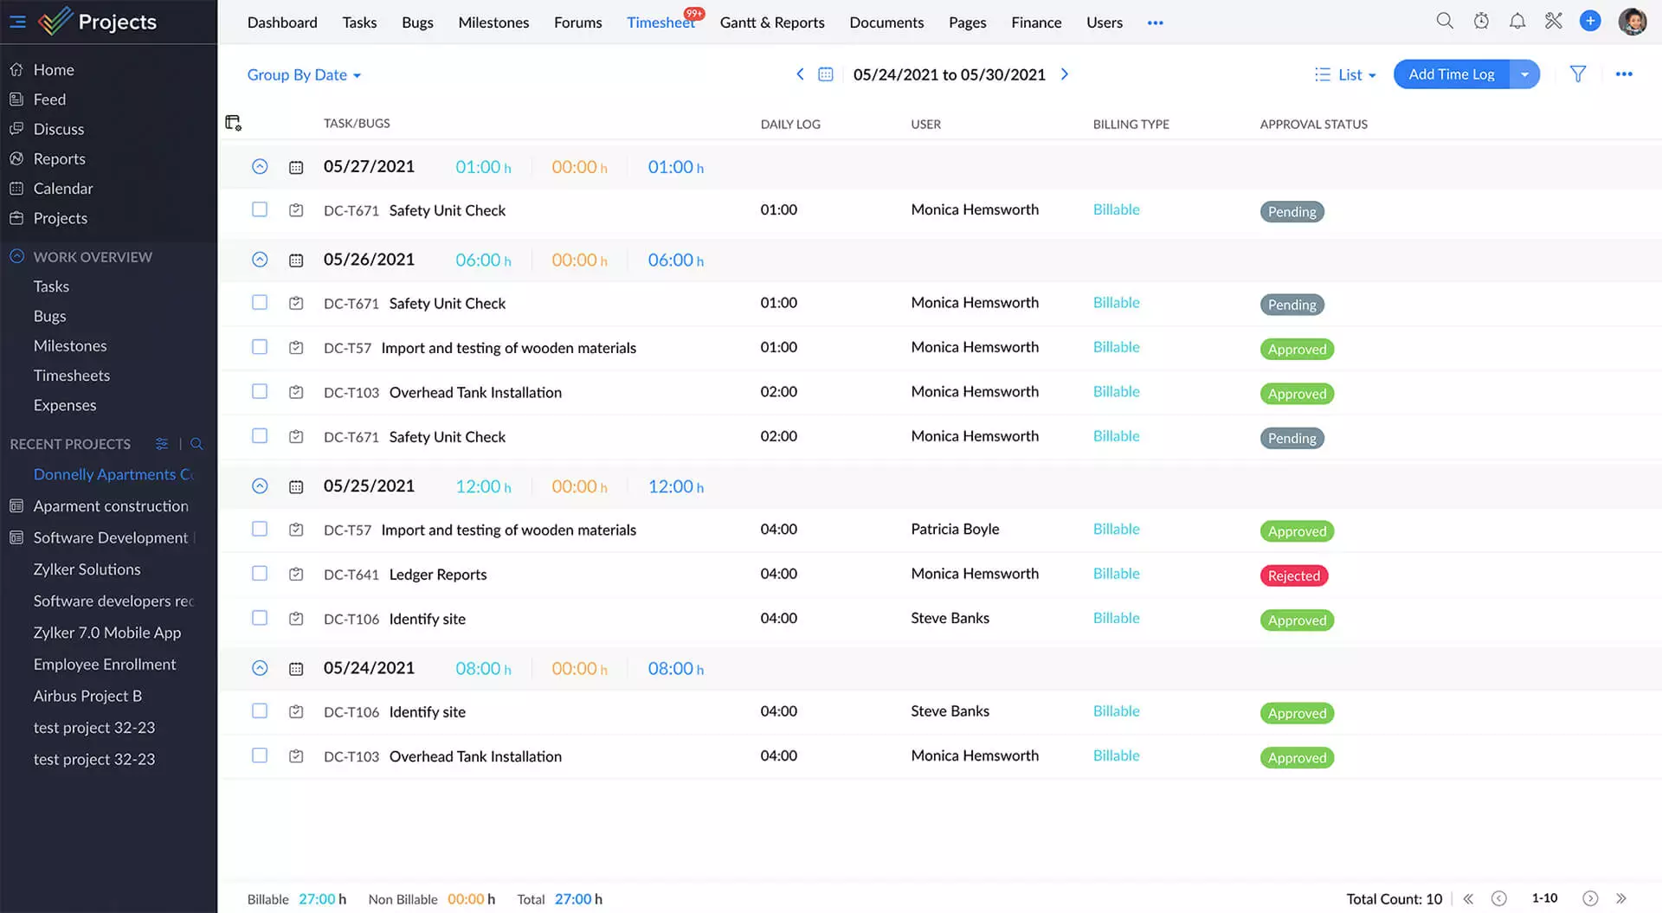Image resolution: width=1662 pixels, height=913 pixels.
Task: Click the column customization icon
Action: pyautogui.click(x=233, y=123)
